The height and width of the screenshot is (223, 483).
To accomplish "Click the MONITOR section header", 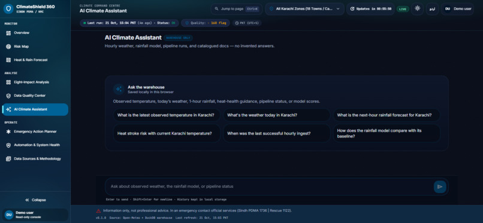I will tap(11, 24).
